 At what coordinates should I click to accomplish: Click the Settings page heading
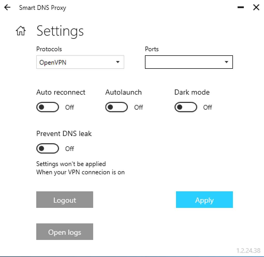(60, 31)
